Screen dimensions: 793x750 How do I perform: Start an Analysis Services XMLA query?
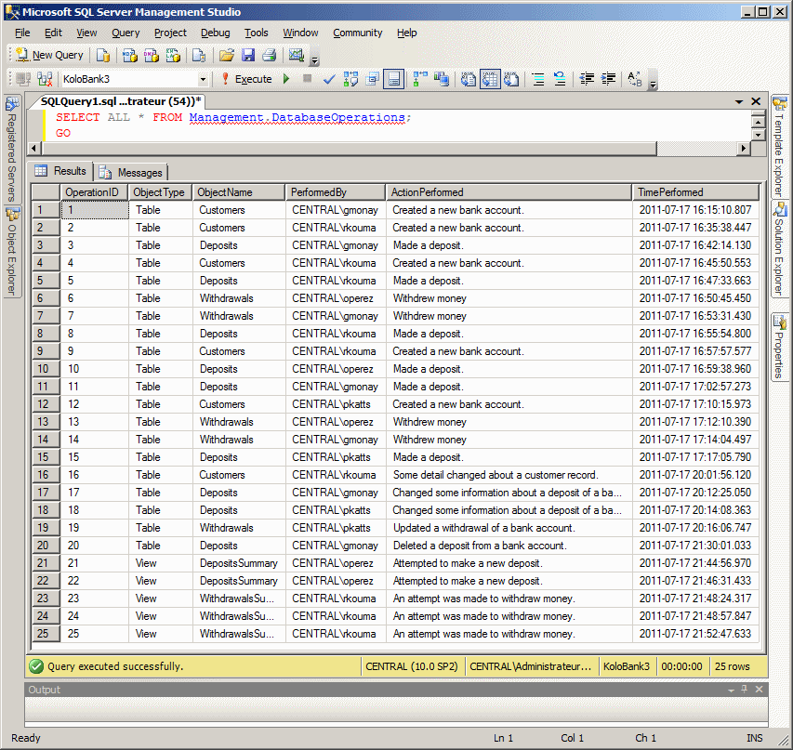click(x=173, y=55)
